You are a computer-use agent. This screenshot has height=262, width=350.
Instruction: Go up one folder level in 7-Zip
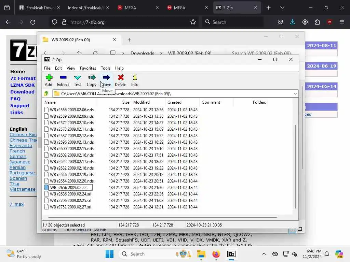pos(46,93)
